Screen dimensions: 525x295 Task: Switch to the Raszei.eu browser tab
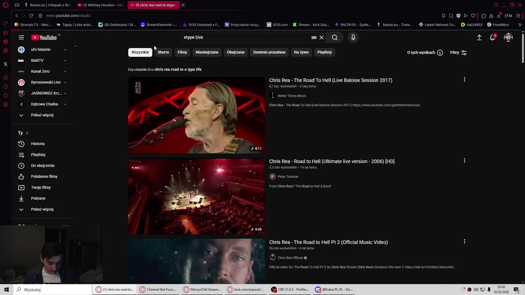pyautogui.click(x=48, y=5)
